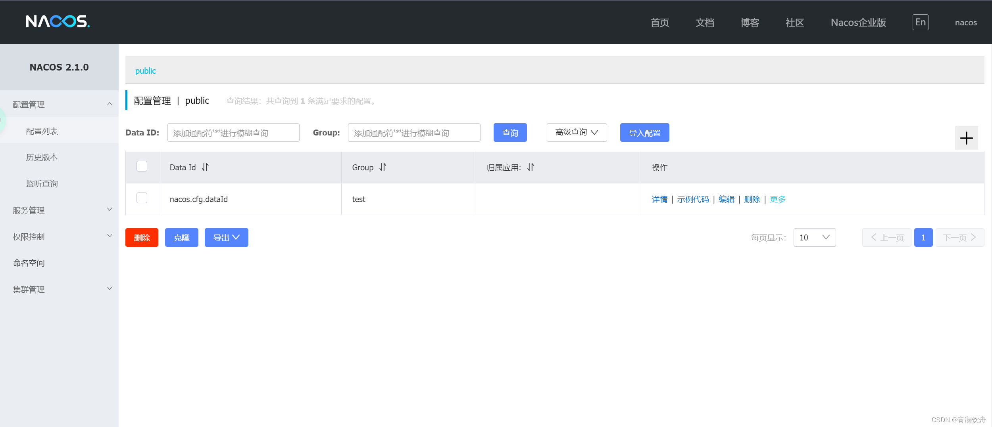Viewport: 992px width, 427px height.
Task: Expand the 权限控制 sidebar section
Action: (x=60, y=236)
